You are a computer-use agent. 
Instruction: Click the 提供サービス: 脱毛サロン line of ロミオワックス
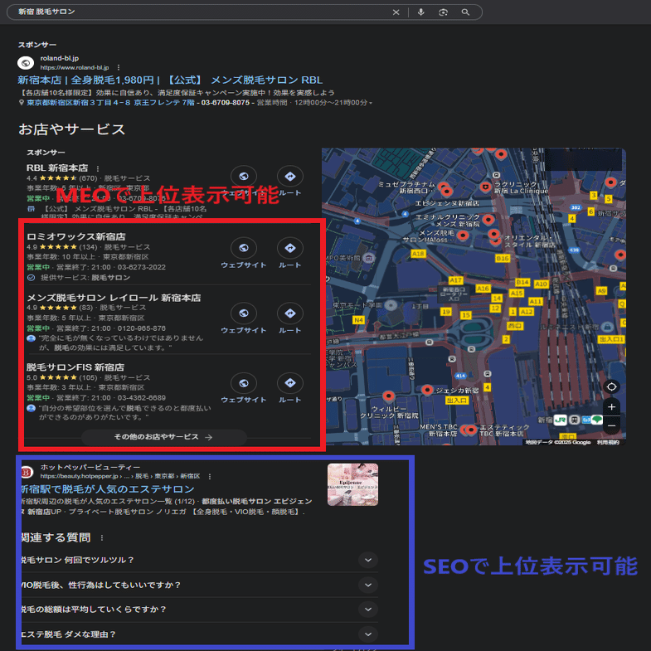point(85,277)
